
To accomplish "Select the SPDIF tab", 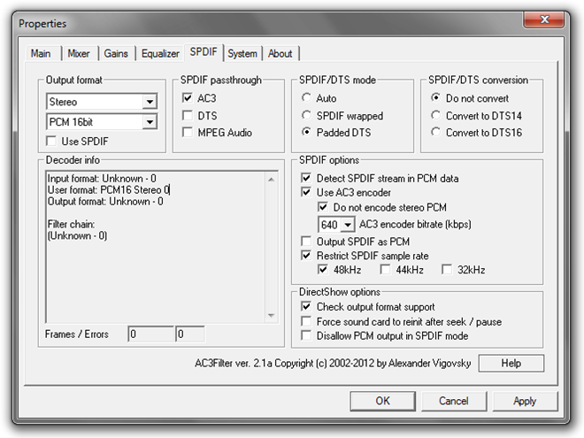I will [x=204, y=52].
